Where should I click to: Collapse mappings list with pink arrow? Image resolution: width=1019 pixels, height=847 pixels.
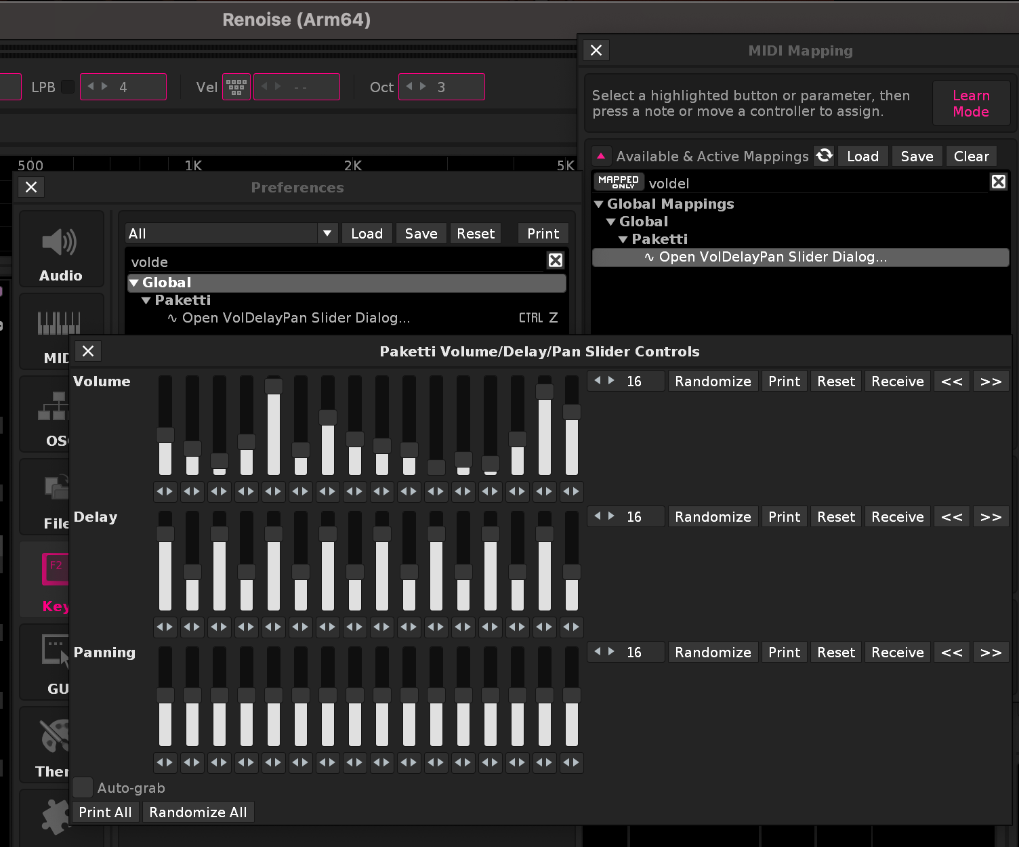tap(601, 156)
